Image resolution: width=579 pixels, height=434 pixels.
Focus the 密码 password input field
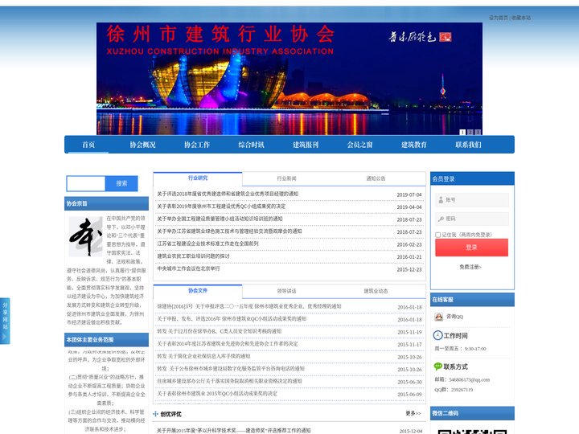point(472,219)
